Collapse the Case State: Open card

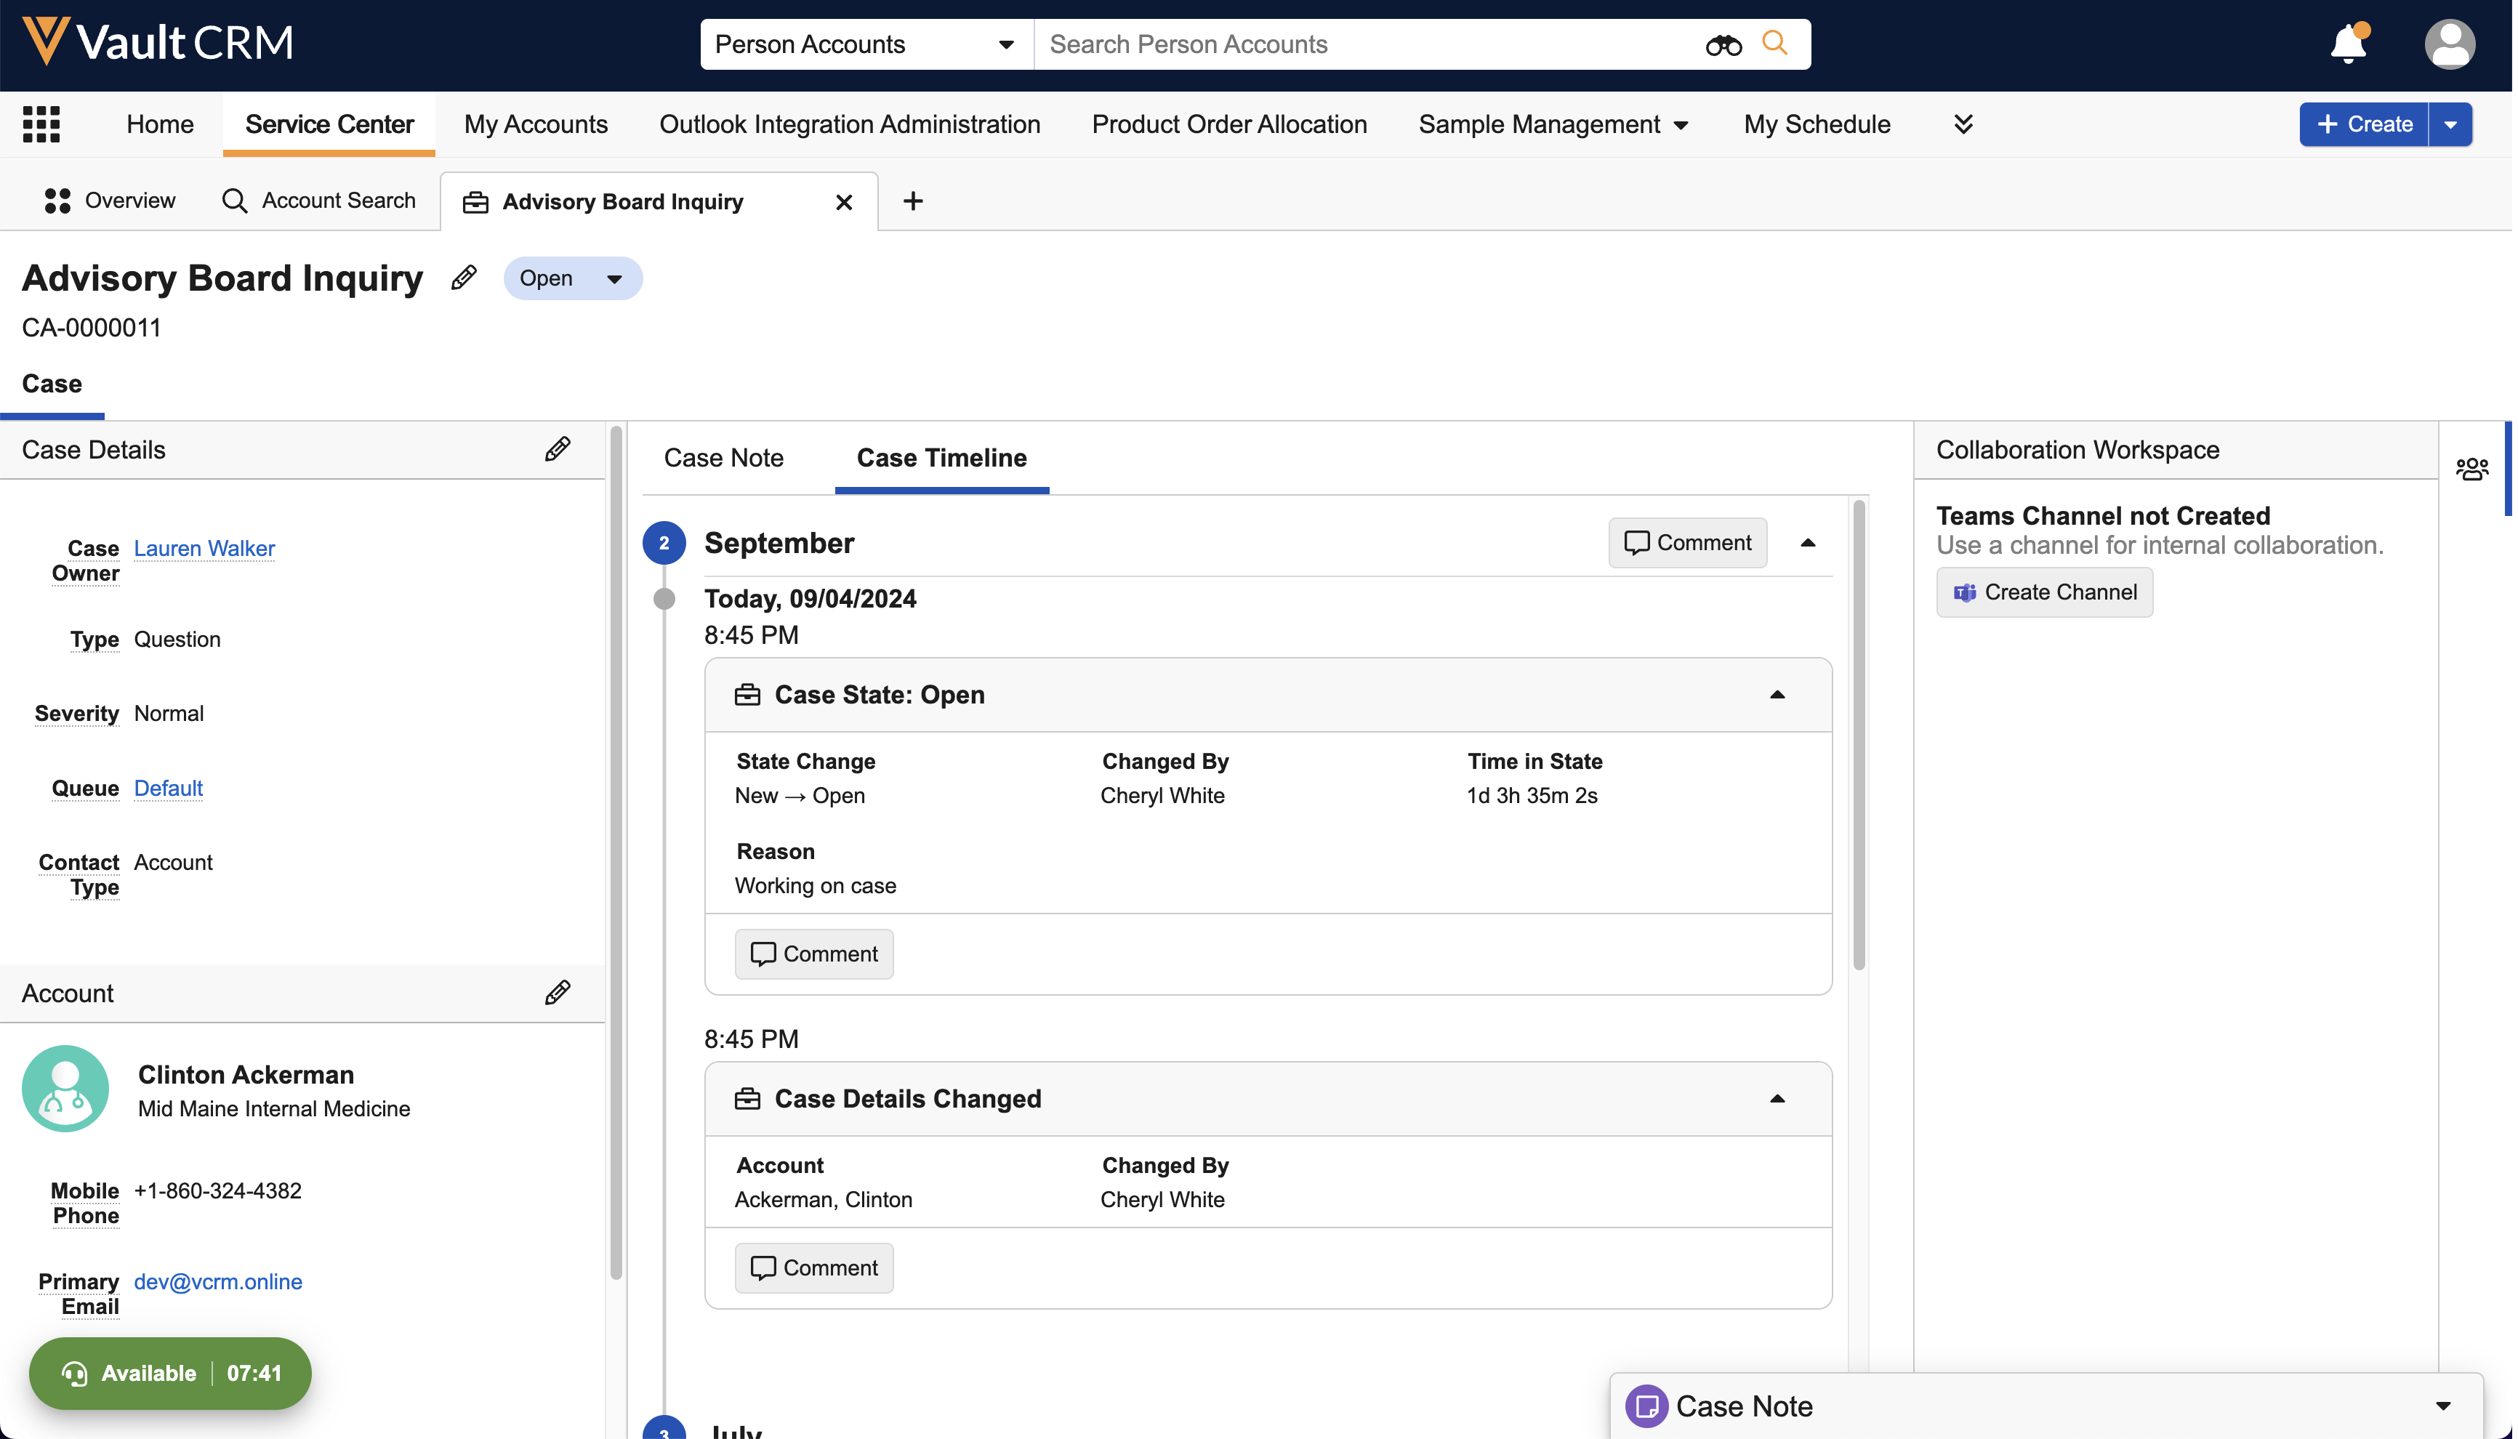1777,695
